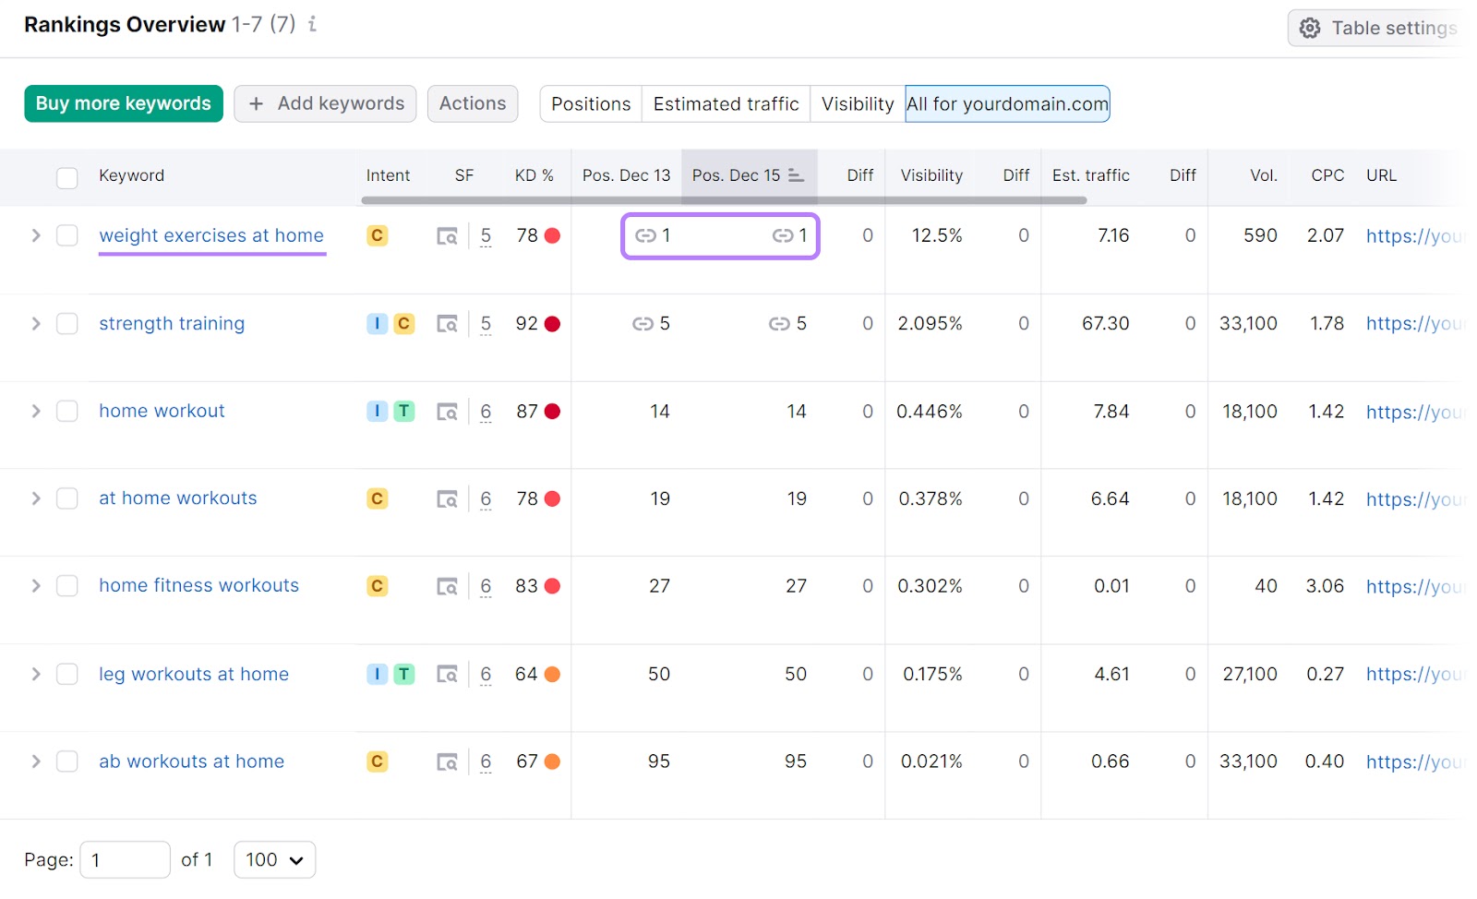Toggle the select-all checkbox in header
The width and height of the screenshot is (1477, 899).
67,177
